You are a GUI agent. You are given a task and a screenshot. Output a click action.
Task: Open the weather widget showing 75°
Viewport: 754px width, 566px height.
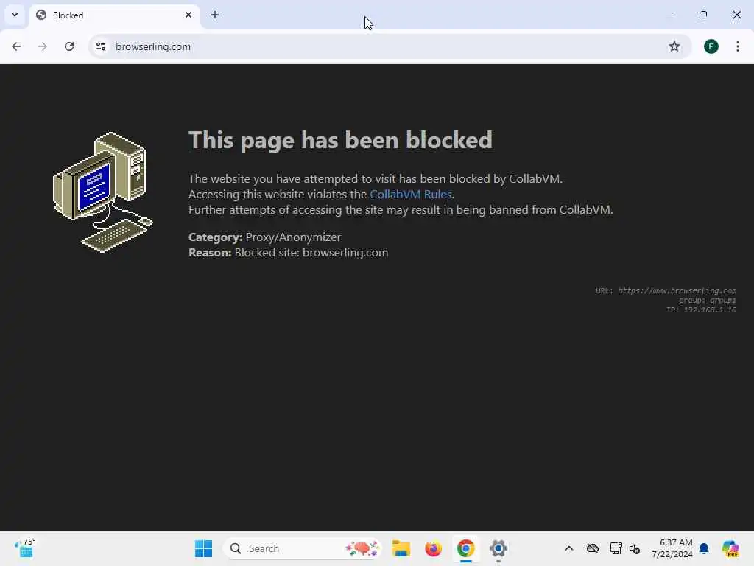25,548
